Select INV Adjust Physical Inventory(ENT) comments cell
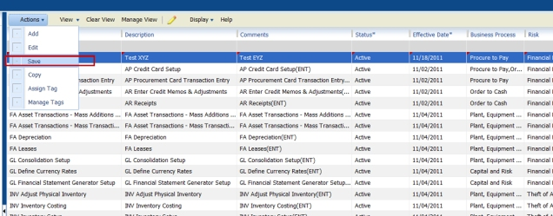Viewport: 553px width, 216px height. [x=294, y=194]
